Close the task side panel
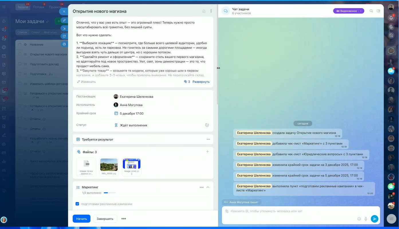Viewport: 399px width, 229px height. pos(64,11)
